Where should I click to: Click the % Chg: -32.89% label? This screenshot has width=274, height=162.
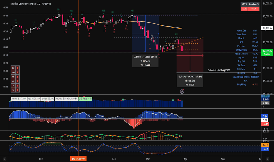tap(48, 99)
